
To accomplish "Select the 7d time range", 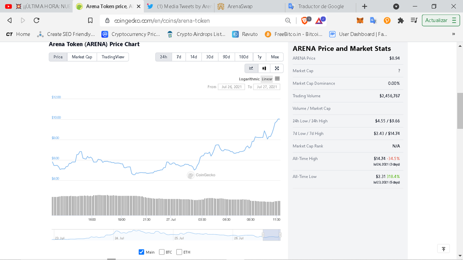I will click(x=179, y=57).
